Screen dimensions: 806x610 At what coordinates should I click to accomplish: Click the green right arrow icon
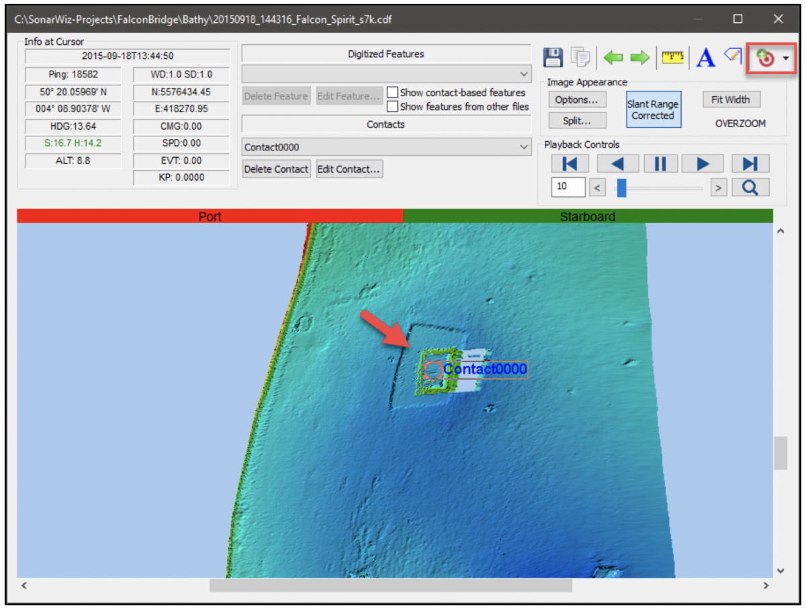click(639, 58)
